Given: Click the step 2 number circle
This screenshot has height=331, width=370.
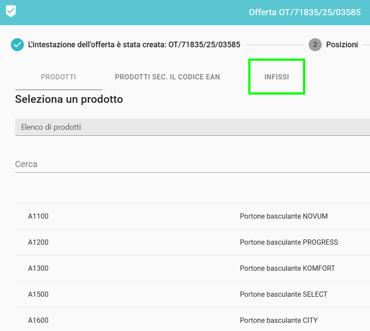Looking at the screenshot, I should tap(315, 45).
